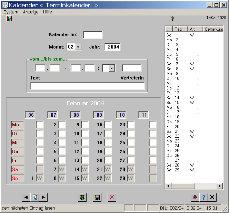Save using the floppy disk icon
Viewport: 229px width, 213px height.
point(97,197)
